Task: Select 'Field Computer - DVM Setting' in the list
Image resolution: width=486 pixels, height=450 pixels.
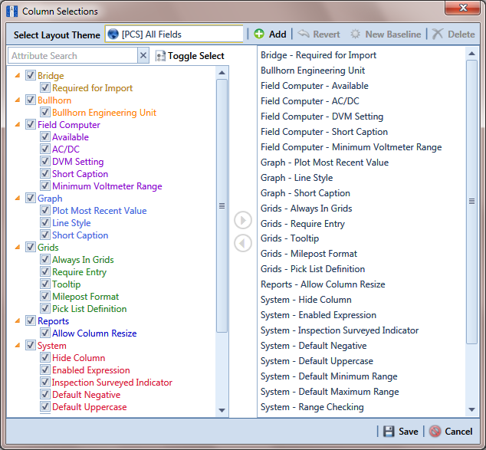Action: click(322, 117)
